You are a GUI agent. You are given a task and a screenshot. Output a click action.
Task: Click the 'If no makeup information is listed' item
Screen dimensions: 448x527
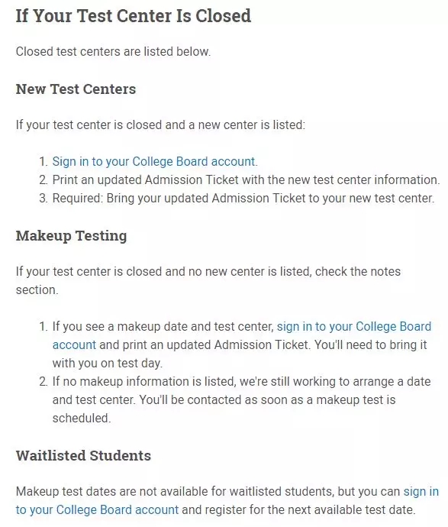point(241,400)
